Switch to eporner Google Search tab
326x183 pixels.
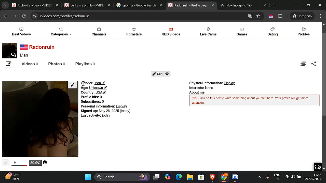139,5
